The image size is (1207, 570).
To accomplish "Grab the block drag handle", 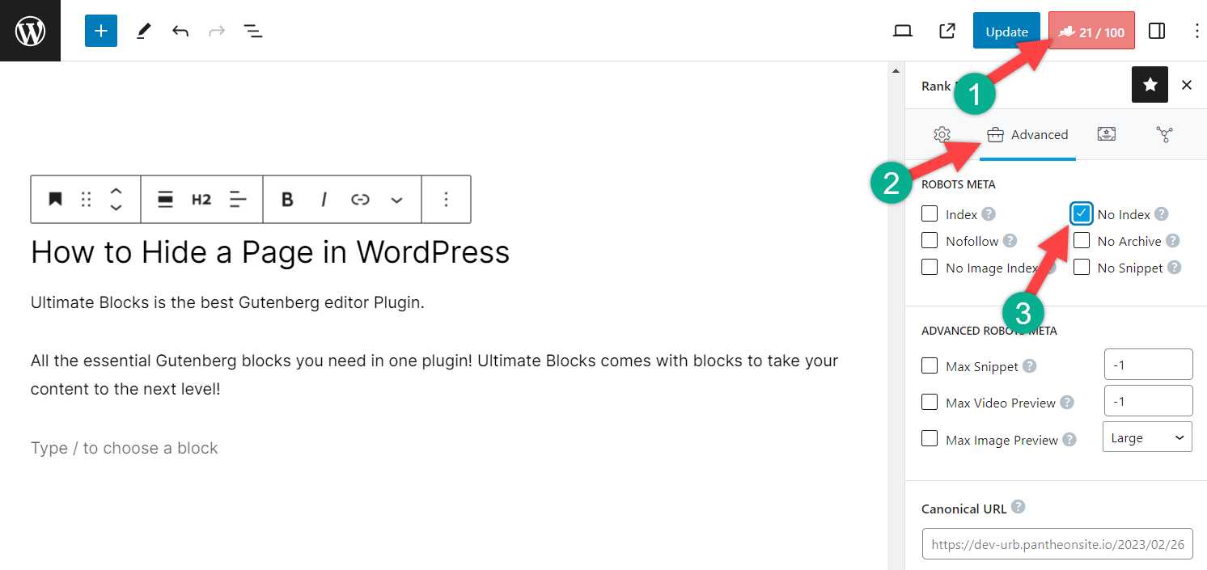I will pos(87,199).
